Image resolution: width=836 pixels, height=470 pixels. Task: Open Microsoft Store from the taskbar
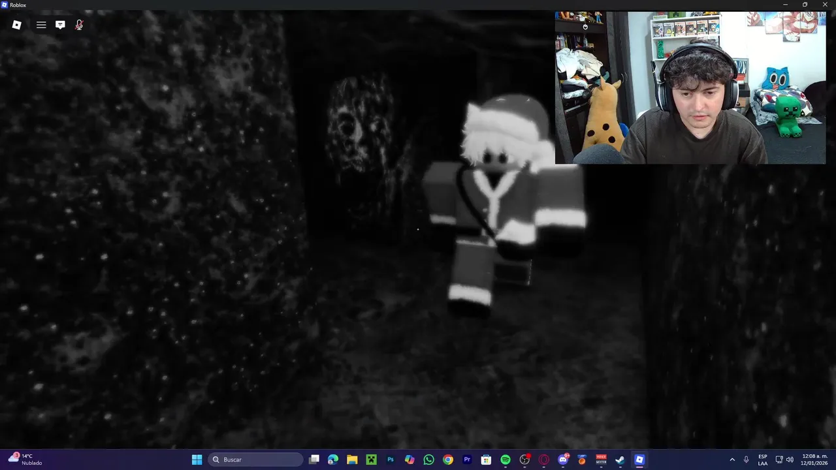point(486,460)
